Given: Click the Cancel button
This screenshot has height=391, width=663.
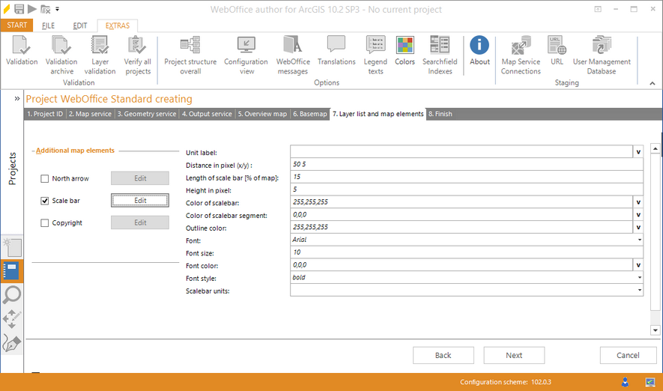Looking at the screenshot, I should click(628, 356).
